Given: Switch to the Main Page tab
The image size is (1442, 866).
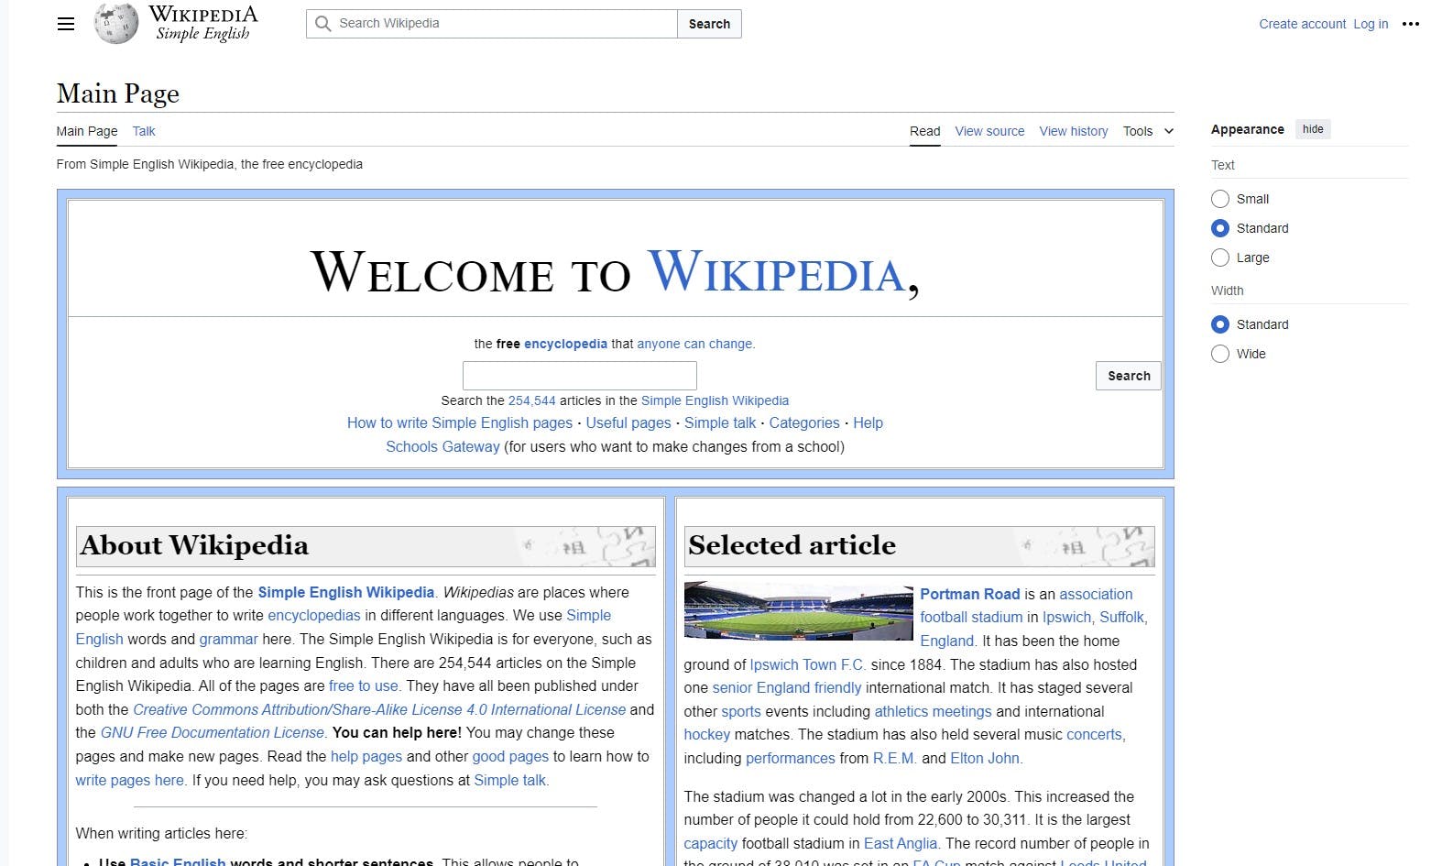Looking at the screenshot, I should click(87, 131).
